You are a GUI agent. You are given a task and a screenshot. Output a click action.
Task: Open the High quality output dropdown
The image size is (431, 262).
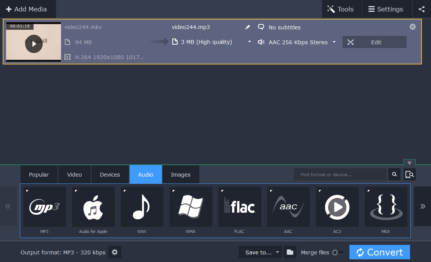(250, 42)
